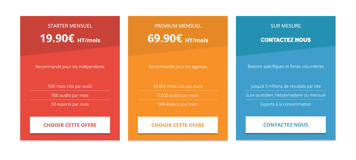Select the SUR MESURE heading
This screenshot has width=356, height=160.
tap(286, 26)
